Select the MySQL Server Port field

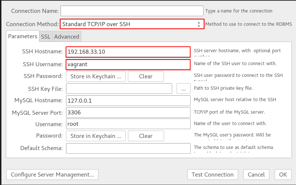pyautogui.click(x=128, y=113)
